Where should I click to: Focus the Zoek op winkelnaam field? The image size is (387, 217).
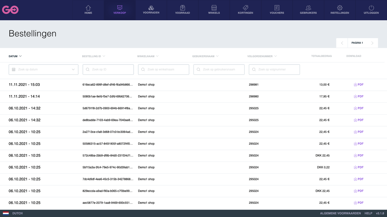164,69
